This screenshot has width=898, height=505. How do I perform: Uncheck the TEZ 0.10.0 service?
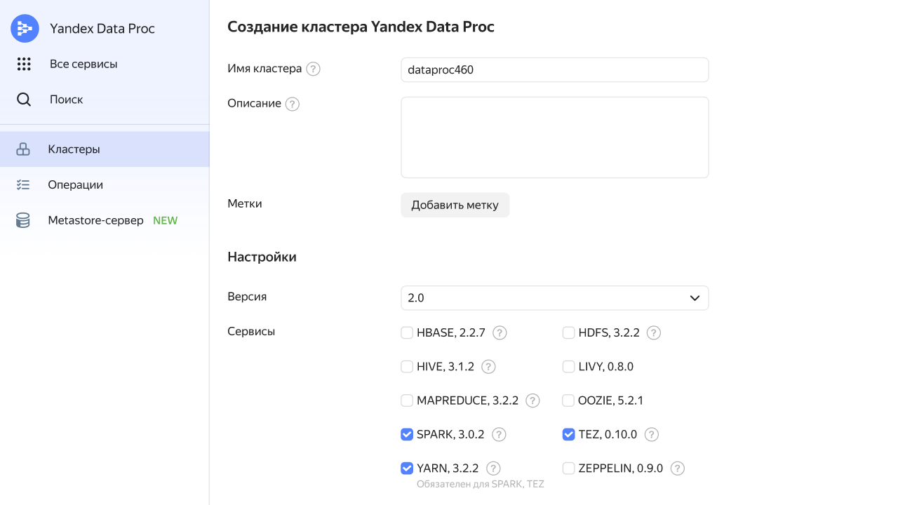pos(569,434)
